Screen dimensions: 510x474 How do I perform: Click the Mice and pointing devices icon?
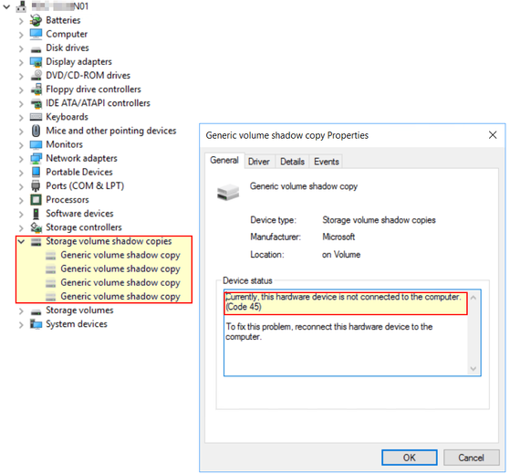point(36,131)
